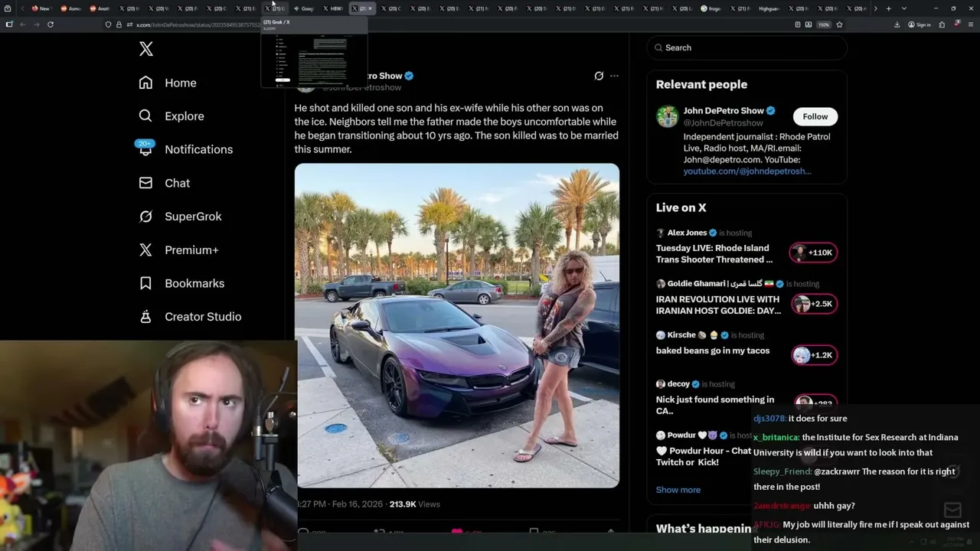This screenshot has width=980, height=551.
Task: Click the post's repost icon
Action: 378,532
